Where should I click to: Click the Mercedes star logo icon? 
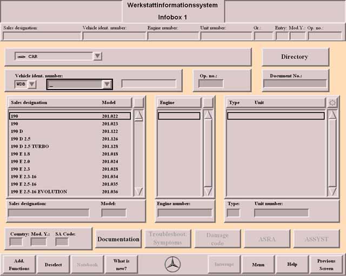(173, 264)
